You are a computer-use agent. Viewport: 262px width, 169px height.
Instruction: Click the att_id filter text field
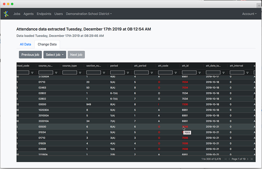[x=189, y=73]
